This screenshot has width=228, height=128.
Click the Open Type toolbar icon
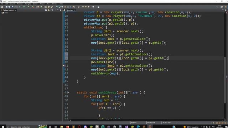coord(46,7)
